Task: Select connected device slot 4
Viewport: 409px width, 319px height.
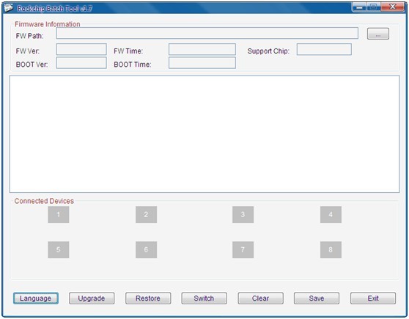Action: click(331, 215)
